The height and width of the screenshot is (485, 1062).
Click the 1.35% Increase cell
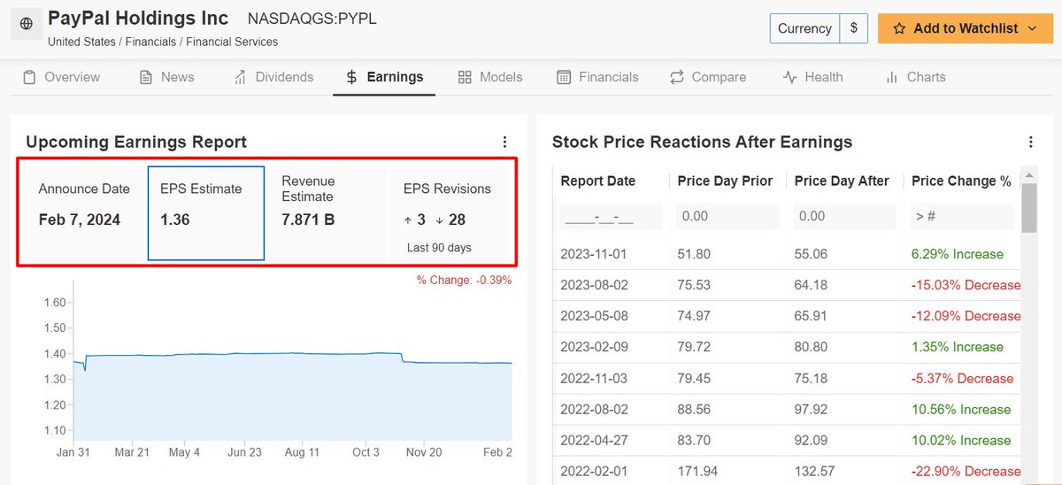(958, 347)
